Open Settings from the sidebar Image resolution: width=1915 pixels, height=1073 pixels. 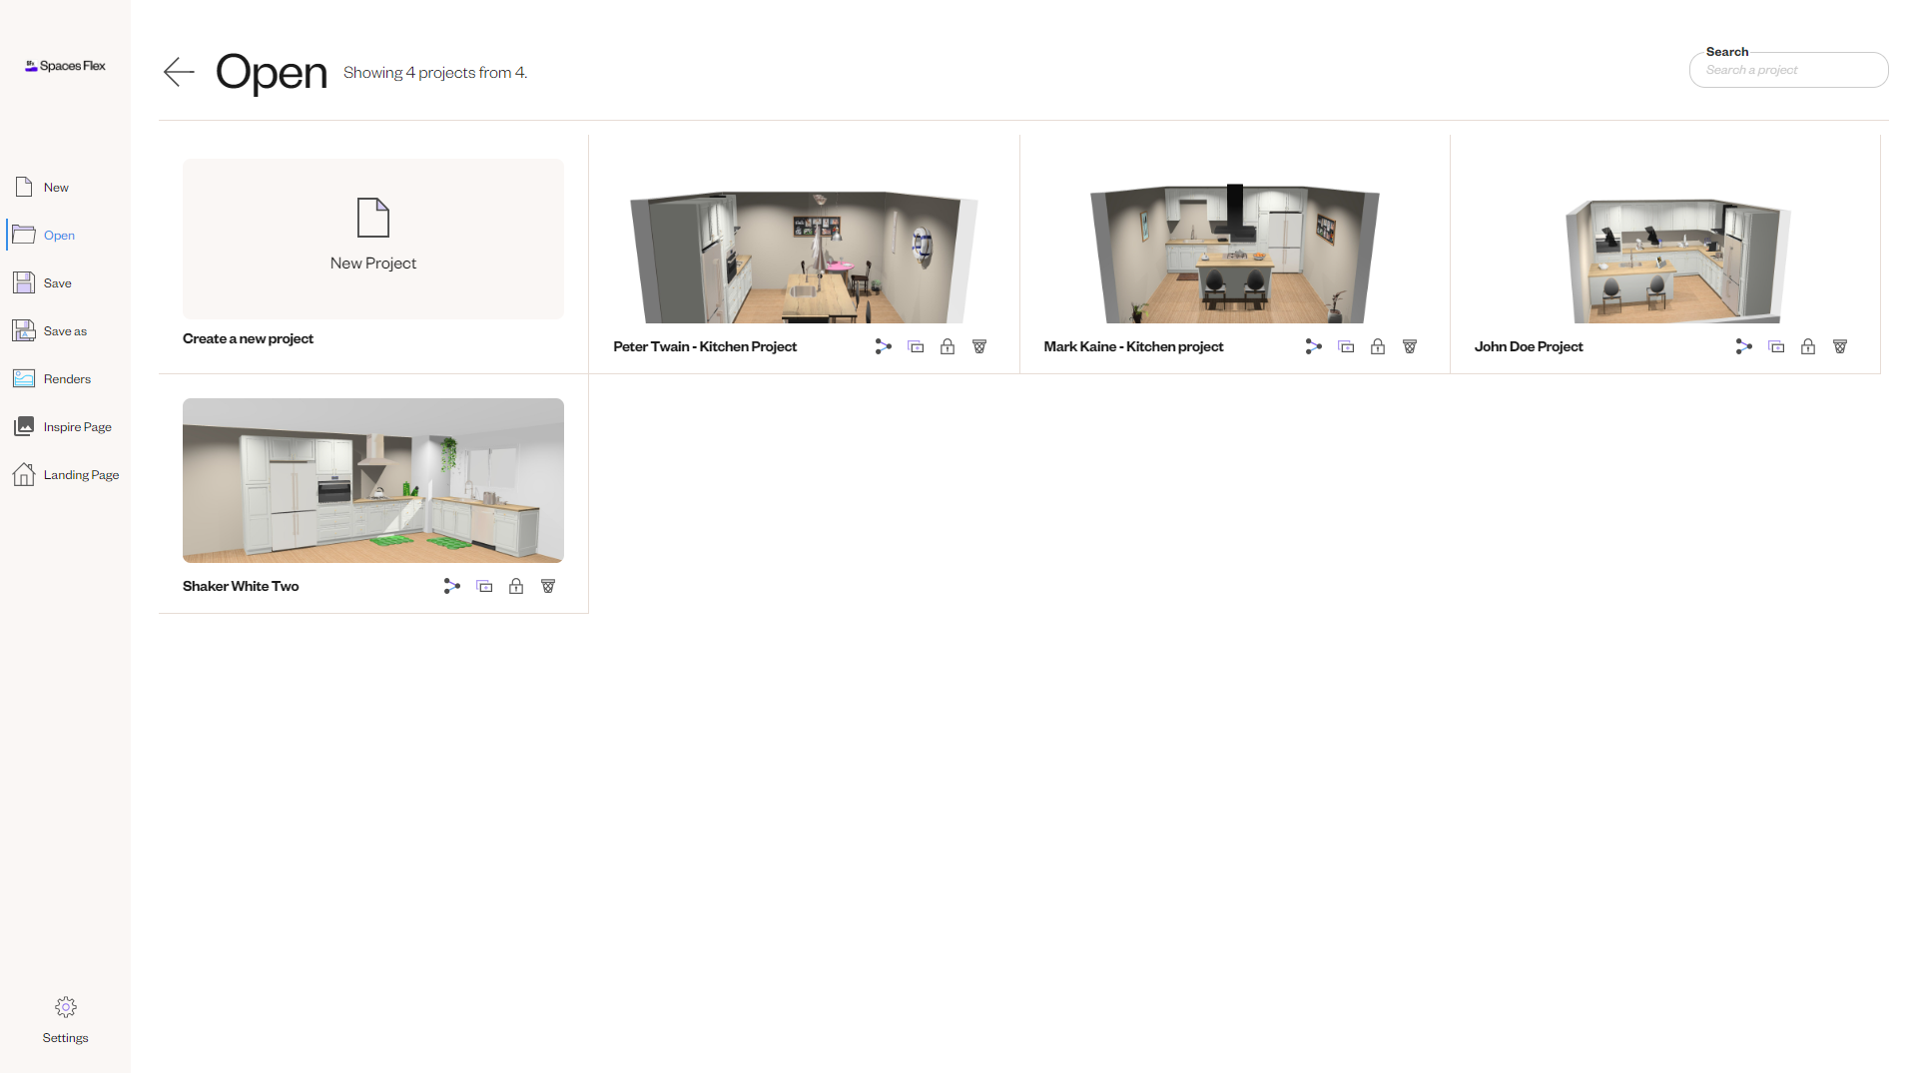pos(65,1018)
